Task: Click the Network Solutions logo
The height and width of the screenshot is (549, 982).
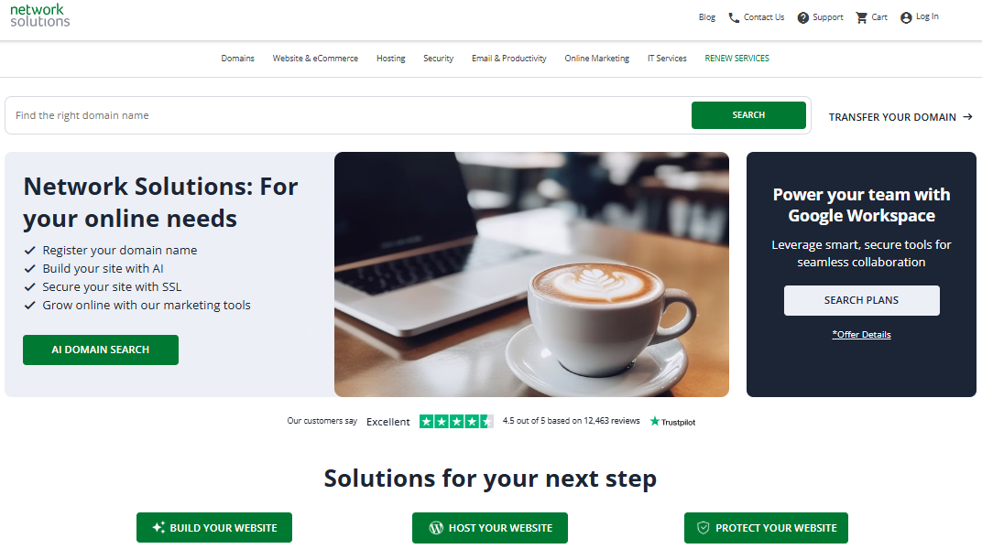Action: pyautogui.click(x=39, y=16)
